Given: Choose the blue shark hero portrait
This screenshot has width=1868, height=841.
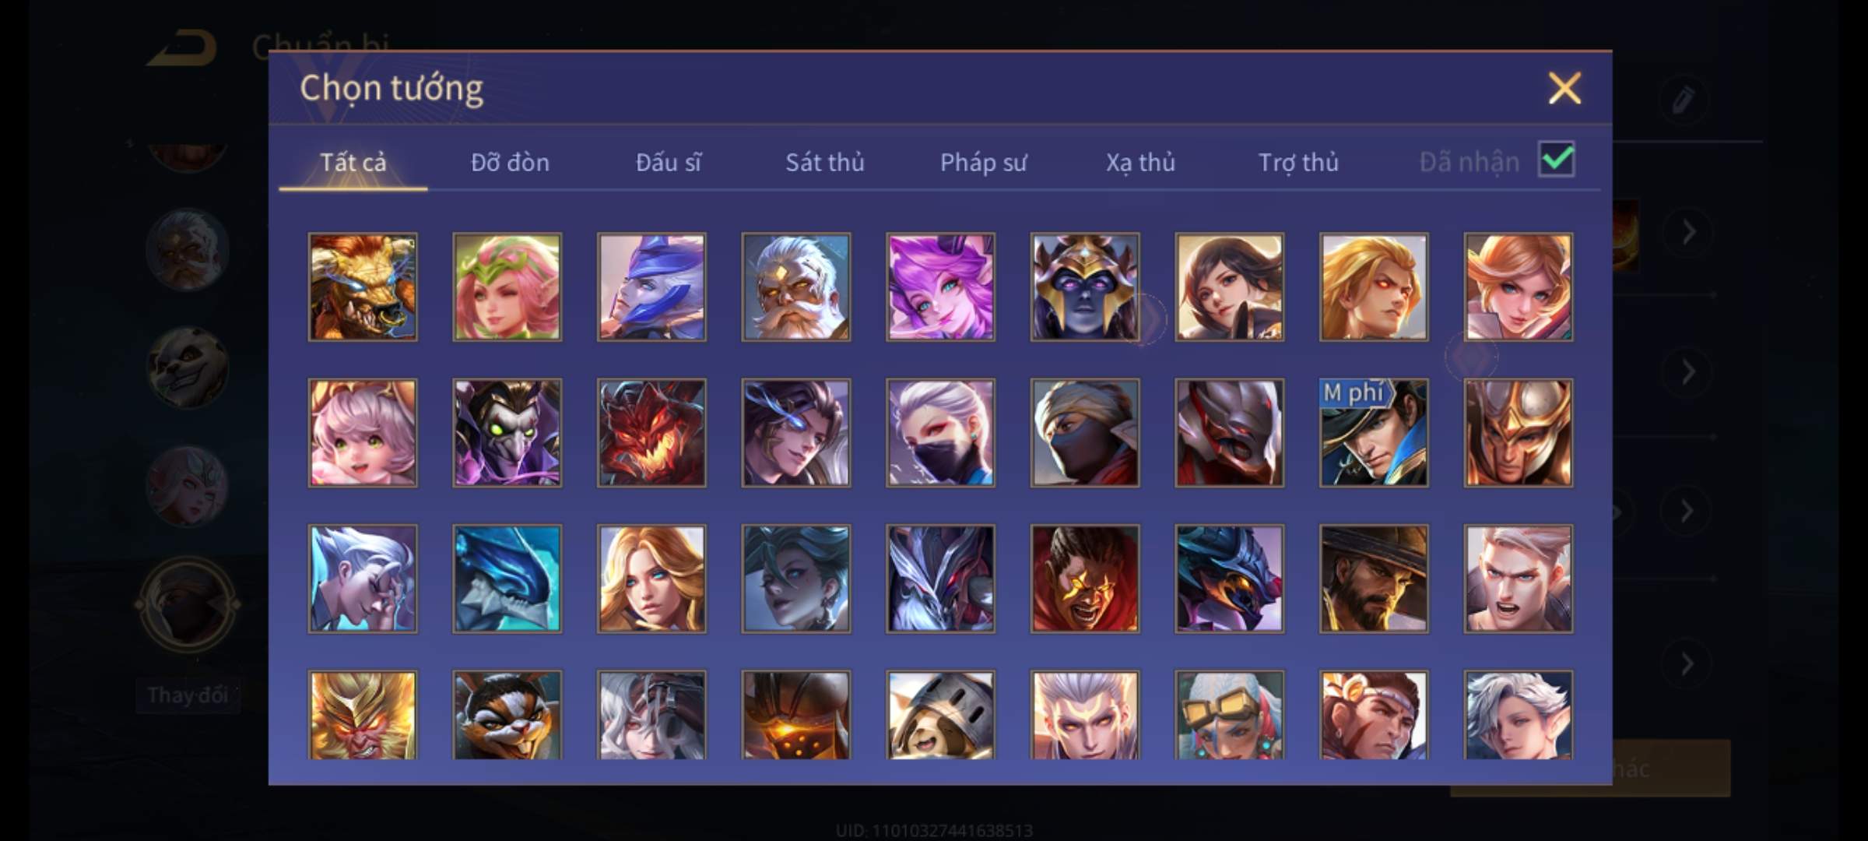Looking at the screenshot, I should click(x=507, y=579).
